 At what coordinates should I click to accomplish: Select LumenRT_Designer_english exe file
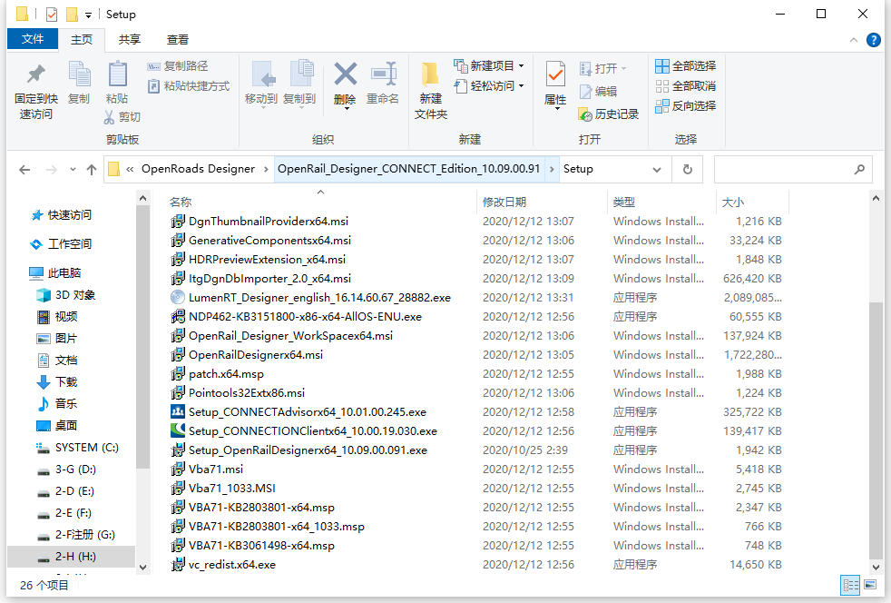[319, 298]
